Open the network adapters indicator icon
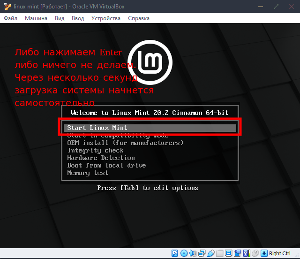The image size is (300, 259). pos(202,253)
